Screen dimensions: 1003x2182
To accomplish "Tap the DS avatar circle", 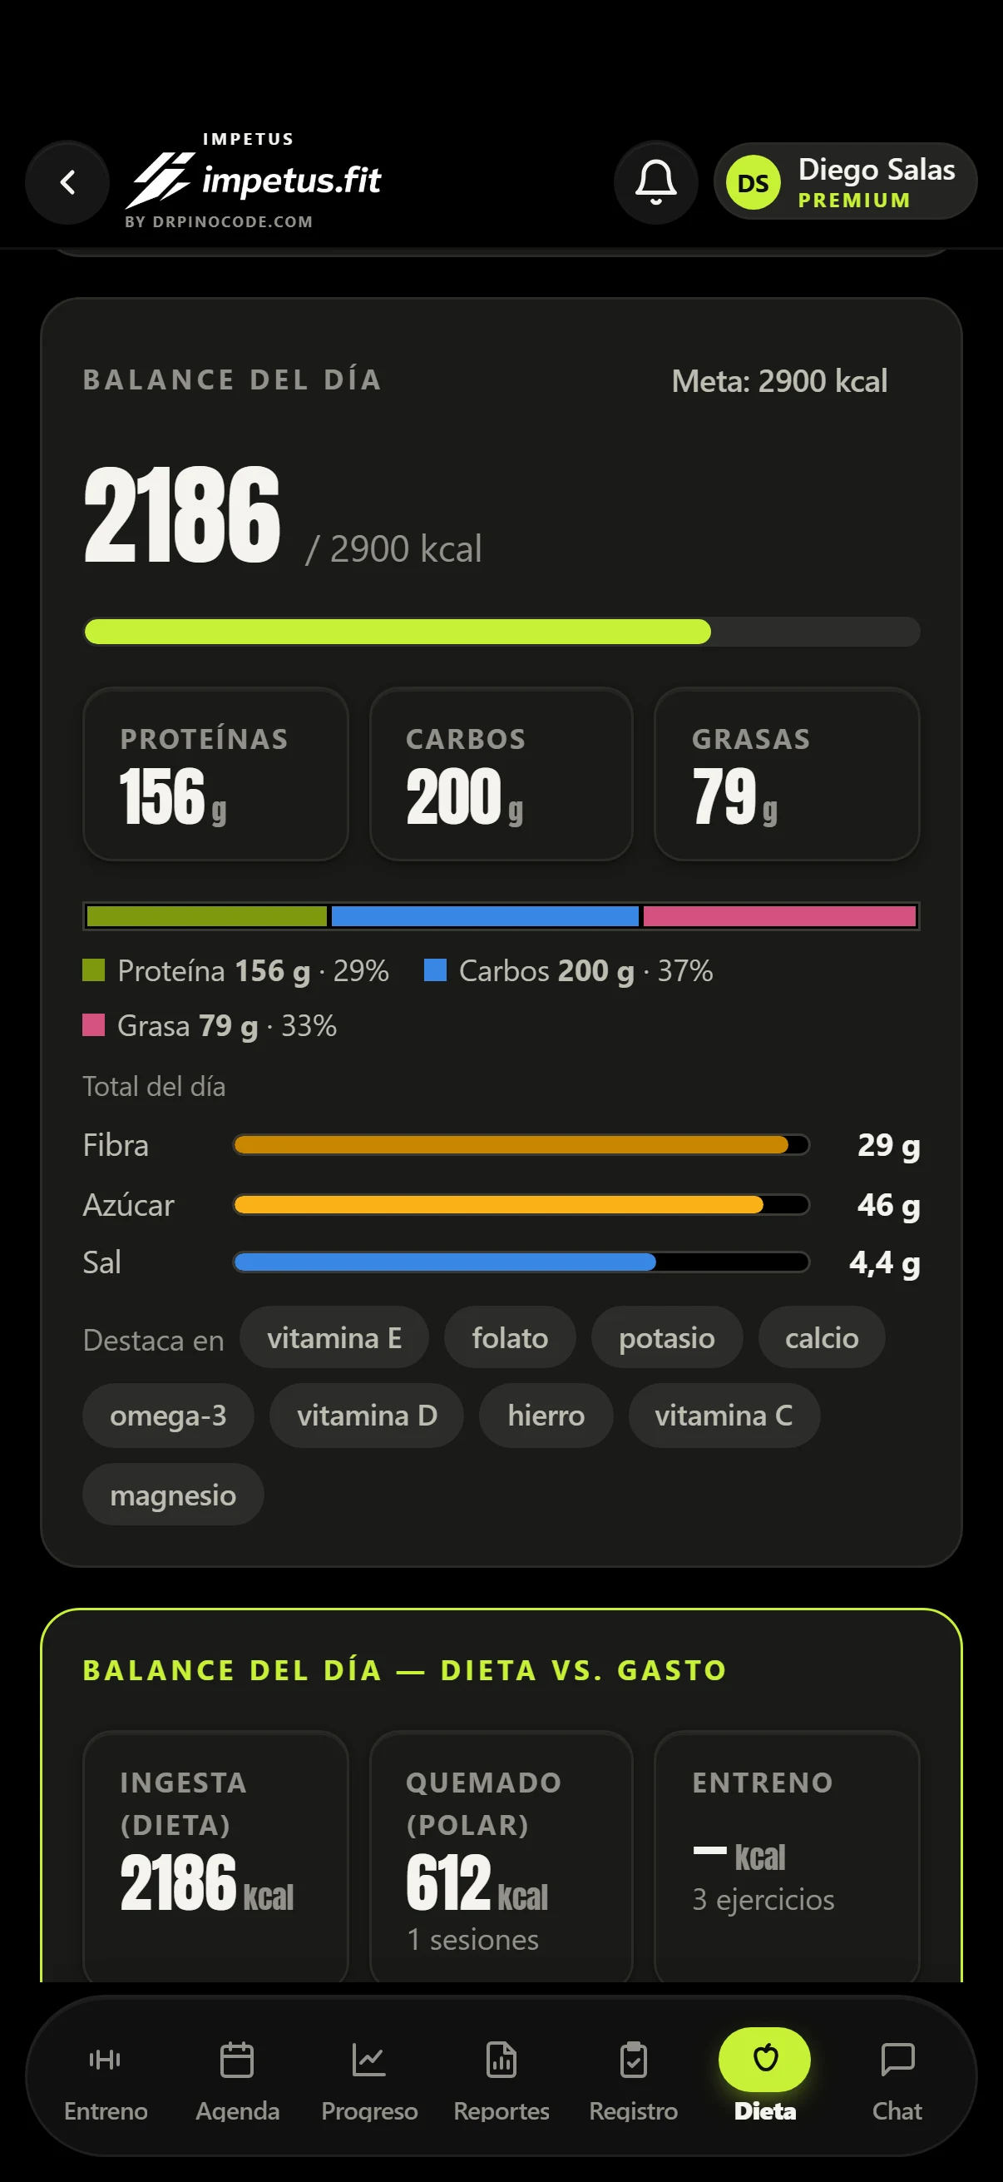I will click(x=753, y=183).
